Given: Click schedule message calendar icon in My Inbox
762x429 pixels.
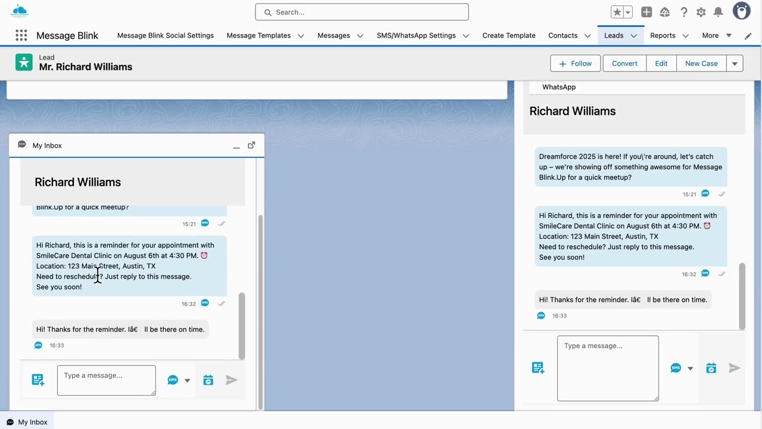Looking at the screenshot, I should coord(208,380).
